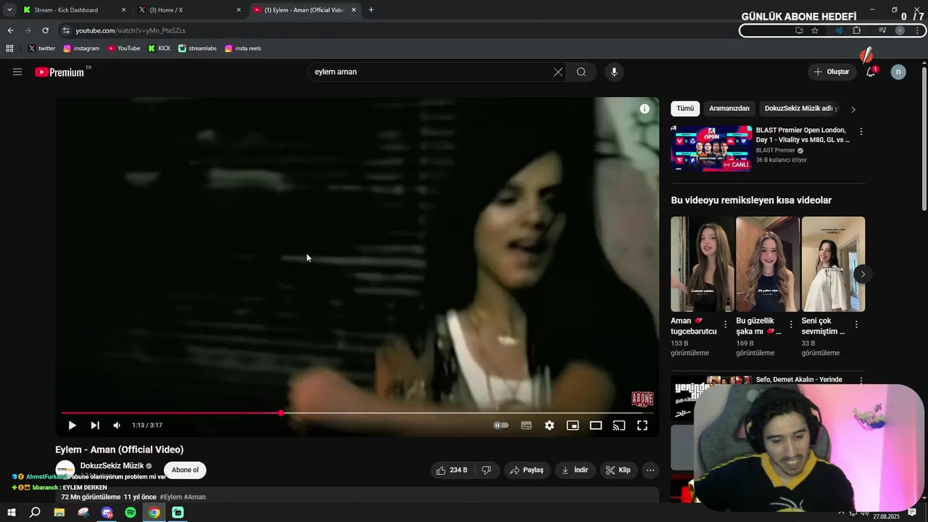This screenshot has width=928, height=522.
Task: Open DokuzSekiz Müzik channel link
Action: [112, 465]
